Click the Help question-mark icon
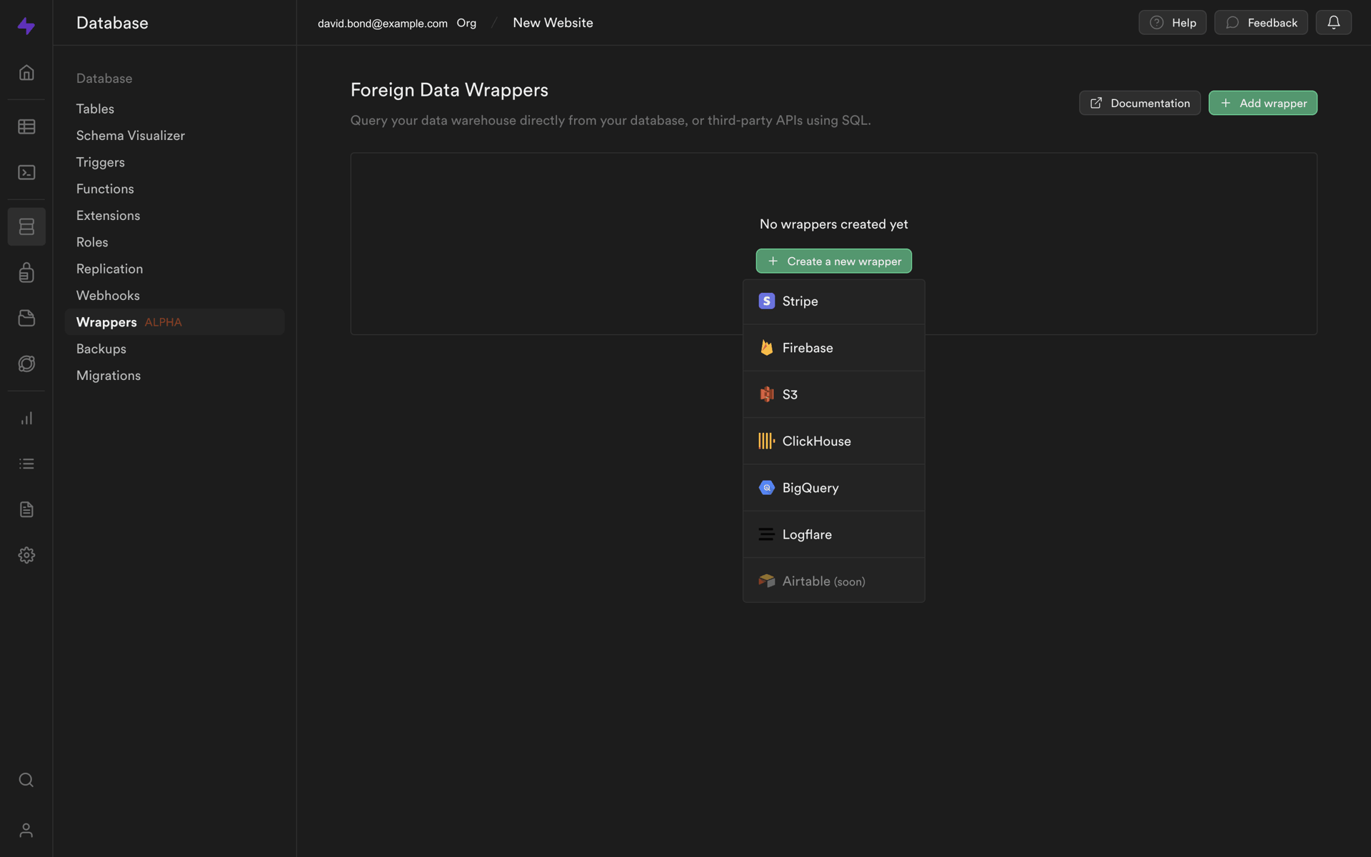1371x857 pixels. [1156, 22]
